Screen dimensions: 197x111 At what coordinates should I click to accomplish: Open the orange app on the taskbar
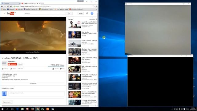point(48,109)
